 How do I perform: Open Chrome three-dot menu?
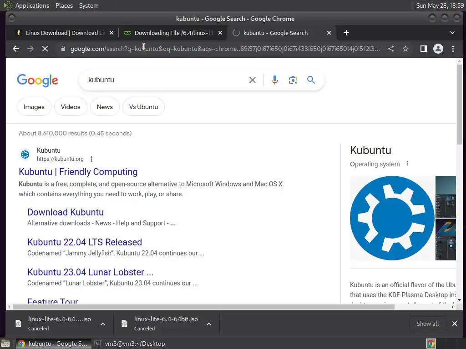click(x=453, y=49)
